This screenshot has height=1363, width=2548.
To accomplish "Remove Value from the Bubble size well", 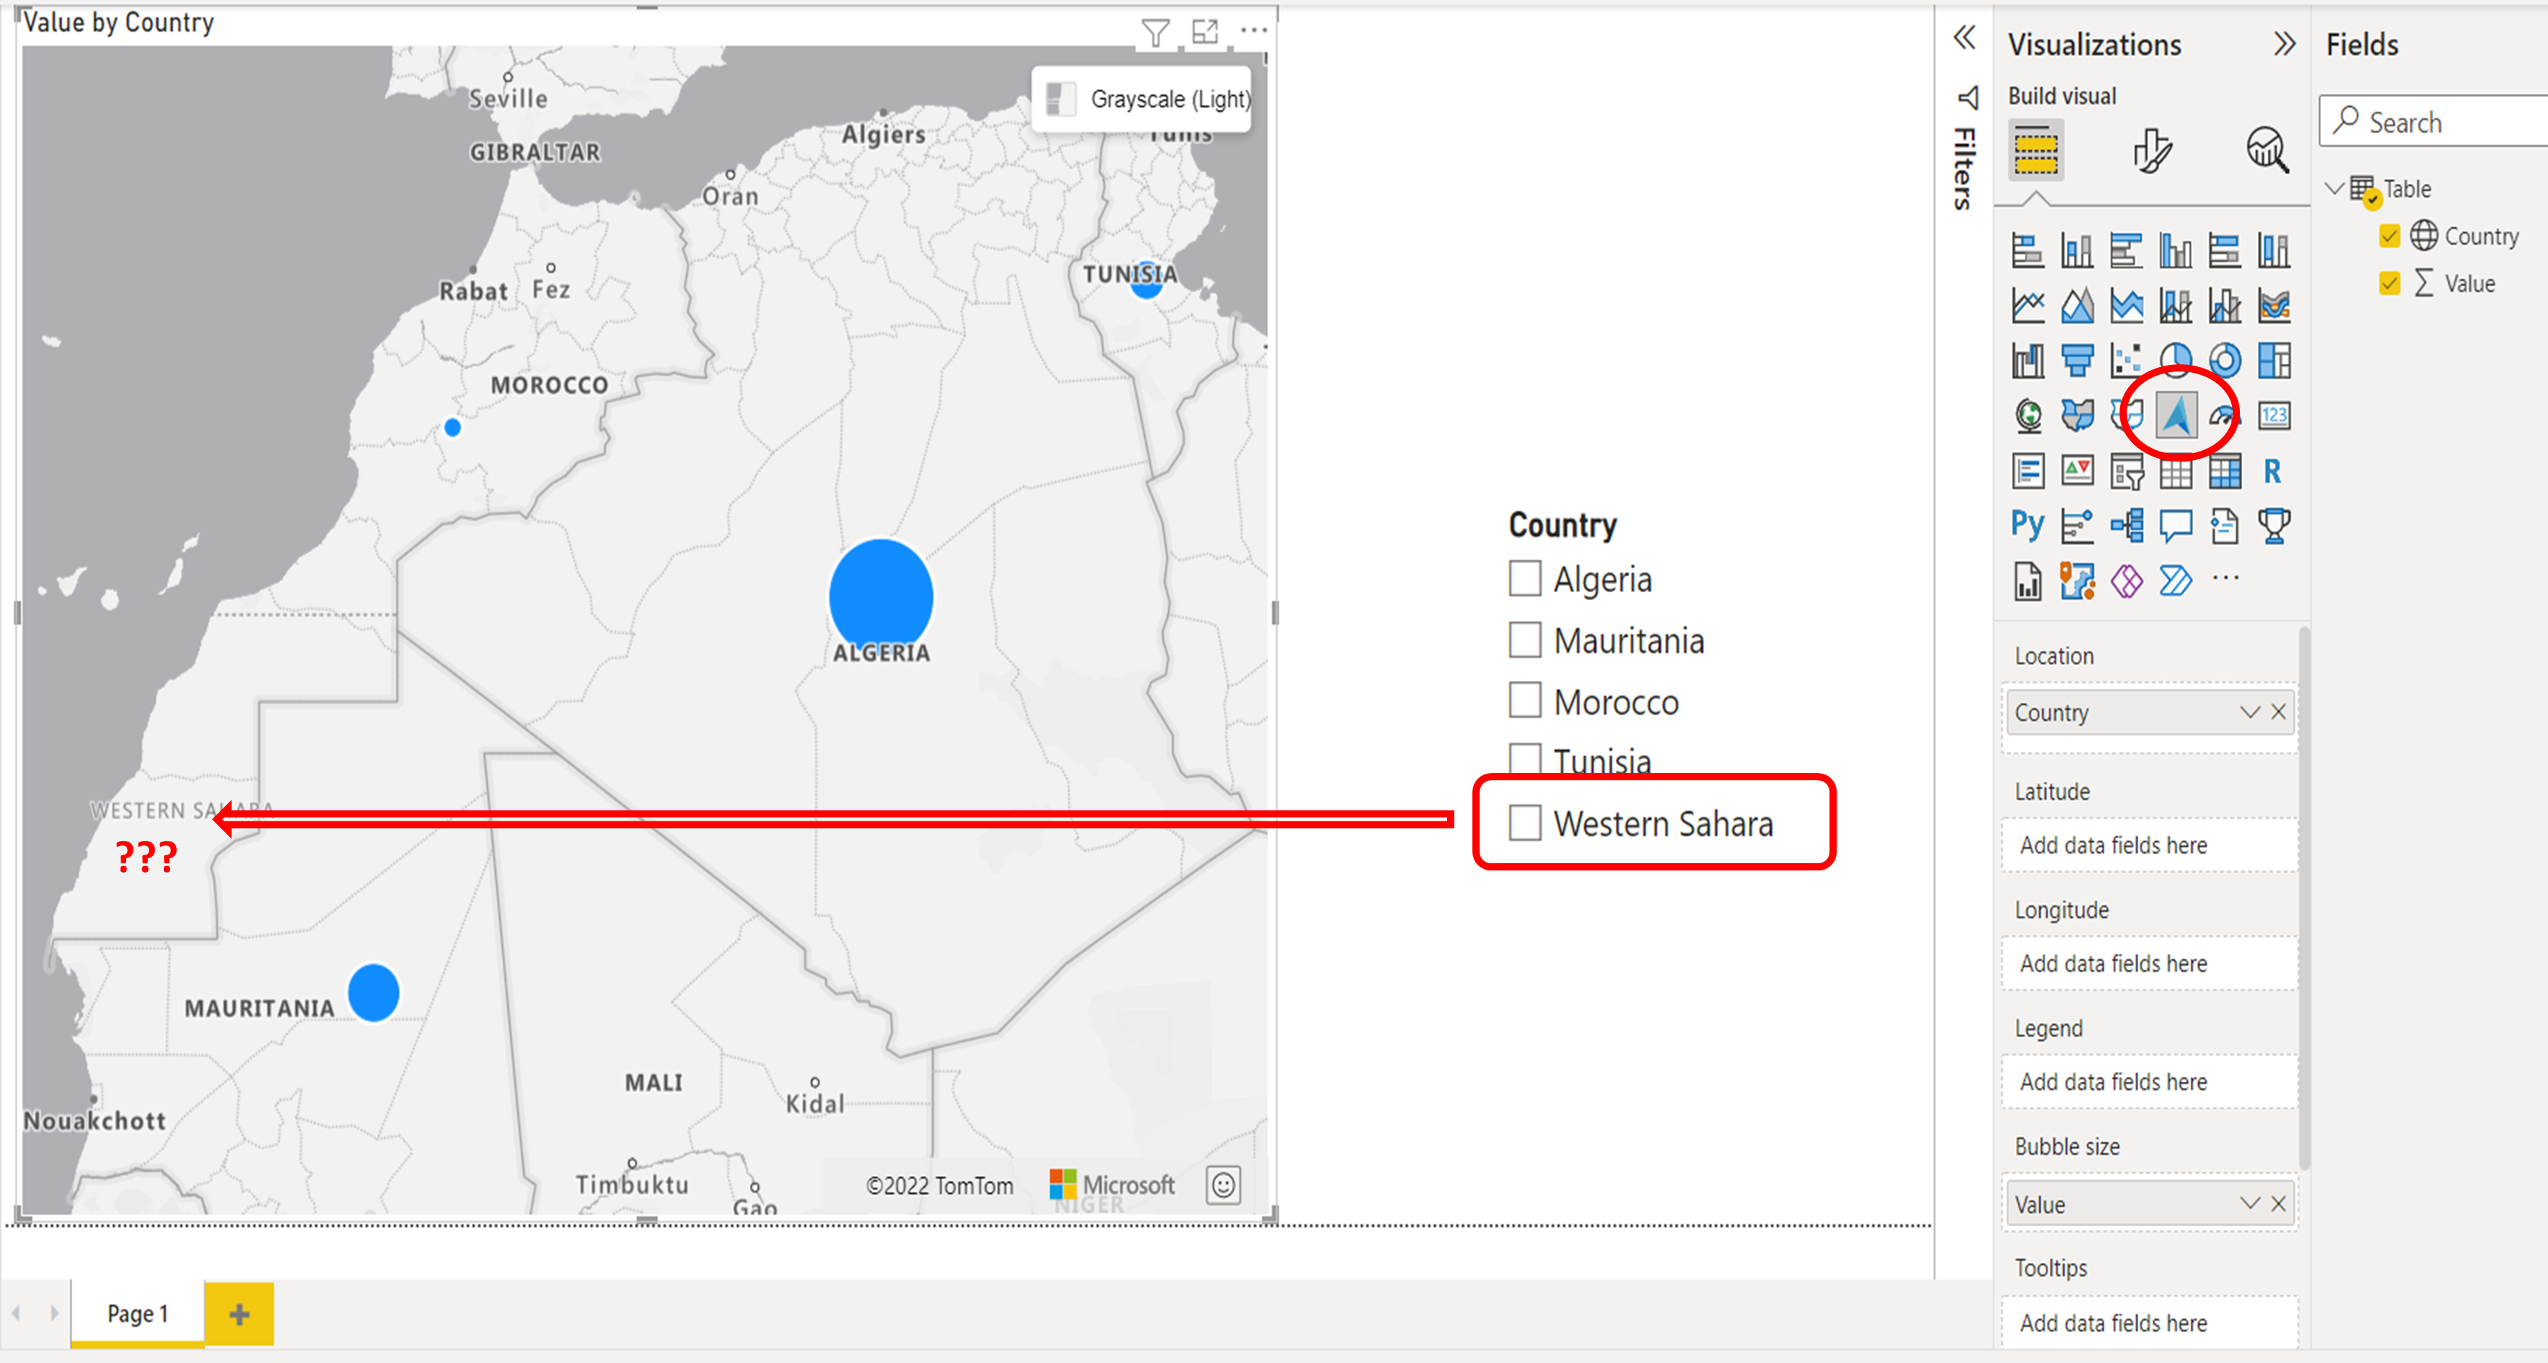I will (x=2279, y=1204).
